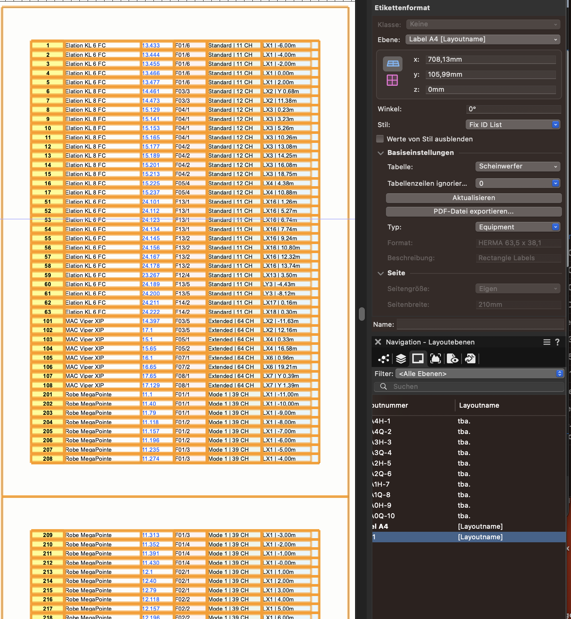This screenshot has height=619, width=571.
Task: Open the Navigation palette hamburger menu
Action: pos(547,342)
